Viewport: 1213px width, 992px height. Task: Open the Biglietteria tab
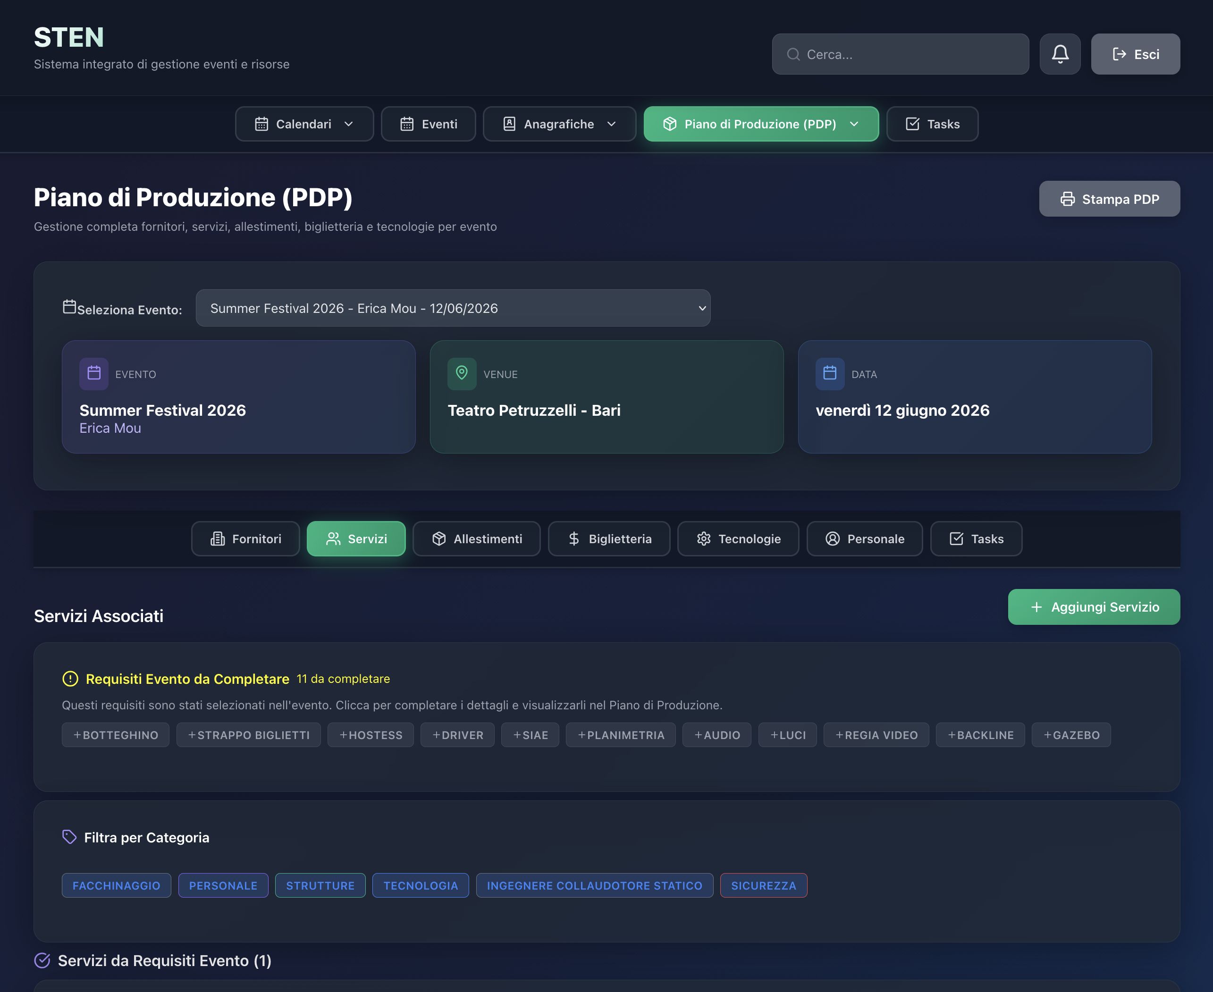(x=608, y=539)
